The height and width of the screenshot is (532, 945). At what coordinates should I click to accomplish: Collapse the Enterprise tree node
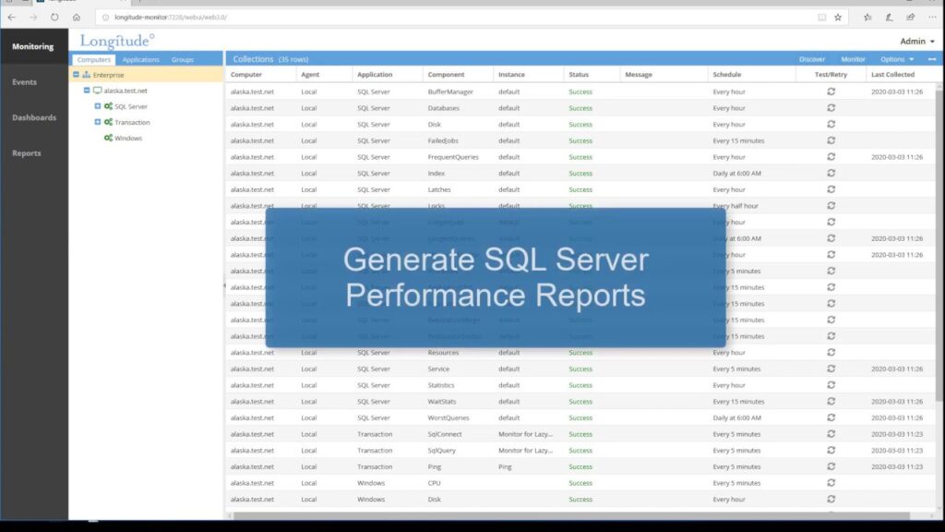click(x=76, y=75)
